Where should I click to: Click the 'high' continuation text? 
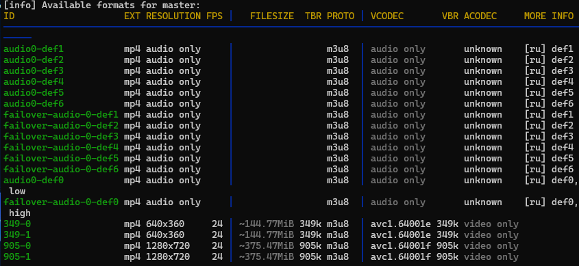(x=20, y=213)
